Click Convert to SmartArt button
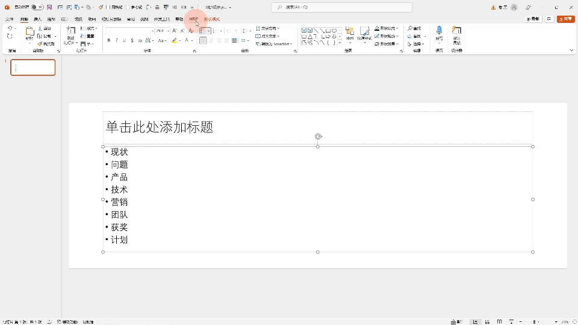 tap(273, 44)
